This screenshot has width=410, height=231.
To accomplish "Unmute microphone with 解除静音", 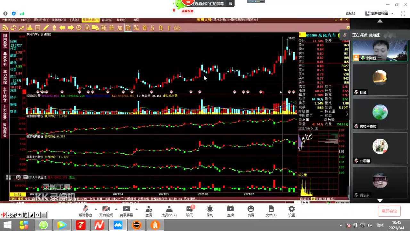I will click(86, 211).
